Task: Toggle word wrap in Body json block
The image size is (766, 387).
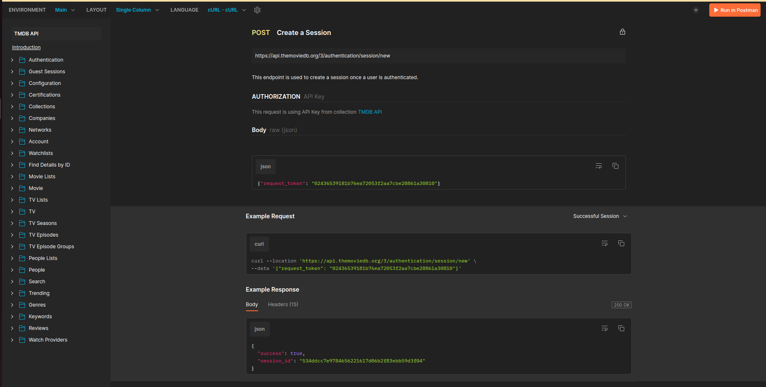Action: point(599,166)
